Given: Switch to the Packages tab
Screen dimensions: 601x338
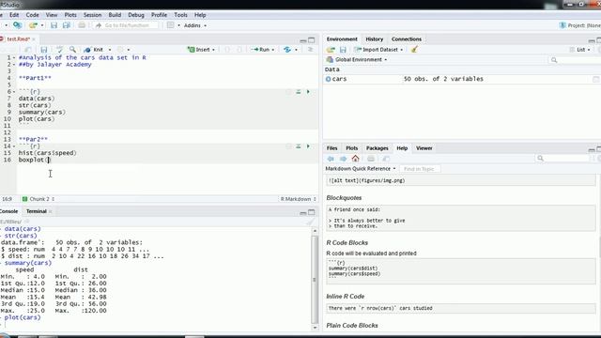Looking at the screenshot, I should pos(378,148).
